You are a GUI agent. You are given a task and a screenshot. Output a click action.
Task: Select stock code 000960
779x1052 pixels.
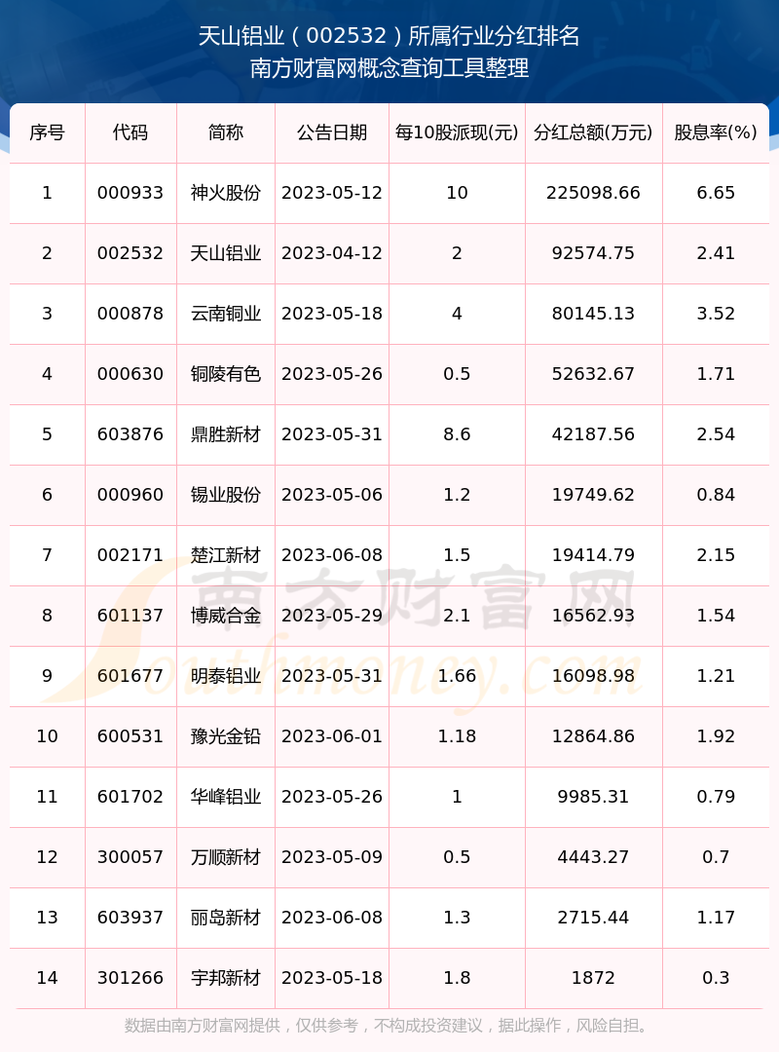[x=130, y=495]
